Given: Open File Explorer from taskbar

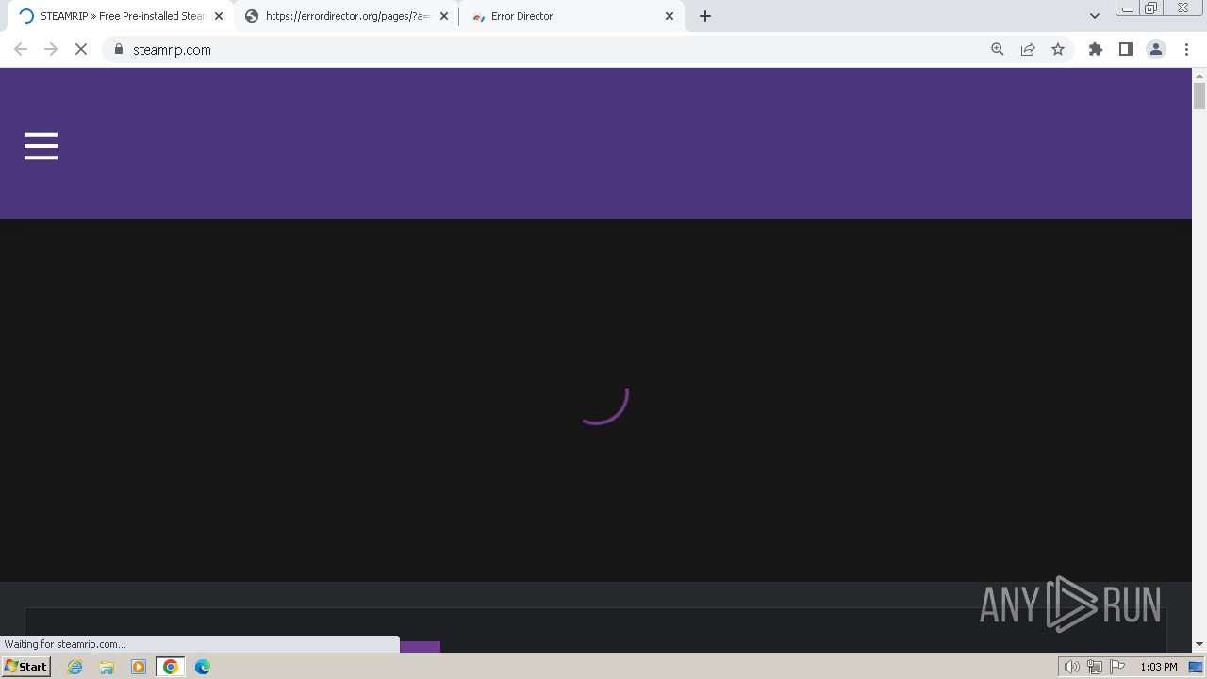Looking at the screenshot, I should tap(107, 667).
